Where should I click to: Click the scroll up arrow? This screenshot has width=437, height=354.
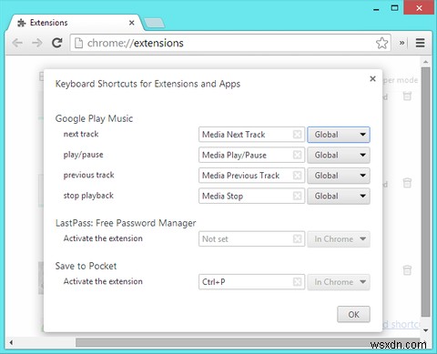[x=426, y=62]
